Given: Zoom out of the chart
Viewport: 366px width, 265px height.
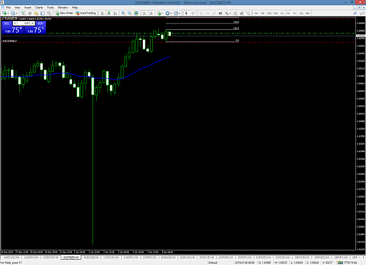Looking at the screenshot, I should (x=129, y=13).
